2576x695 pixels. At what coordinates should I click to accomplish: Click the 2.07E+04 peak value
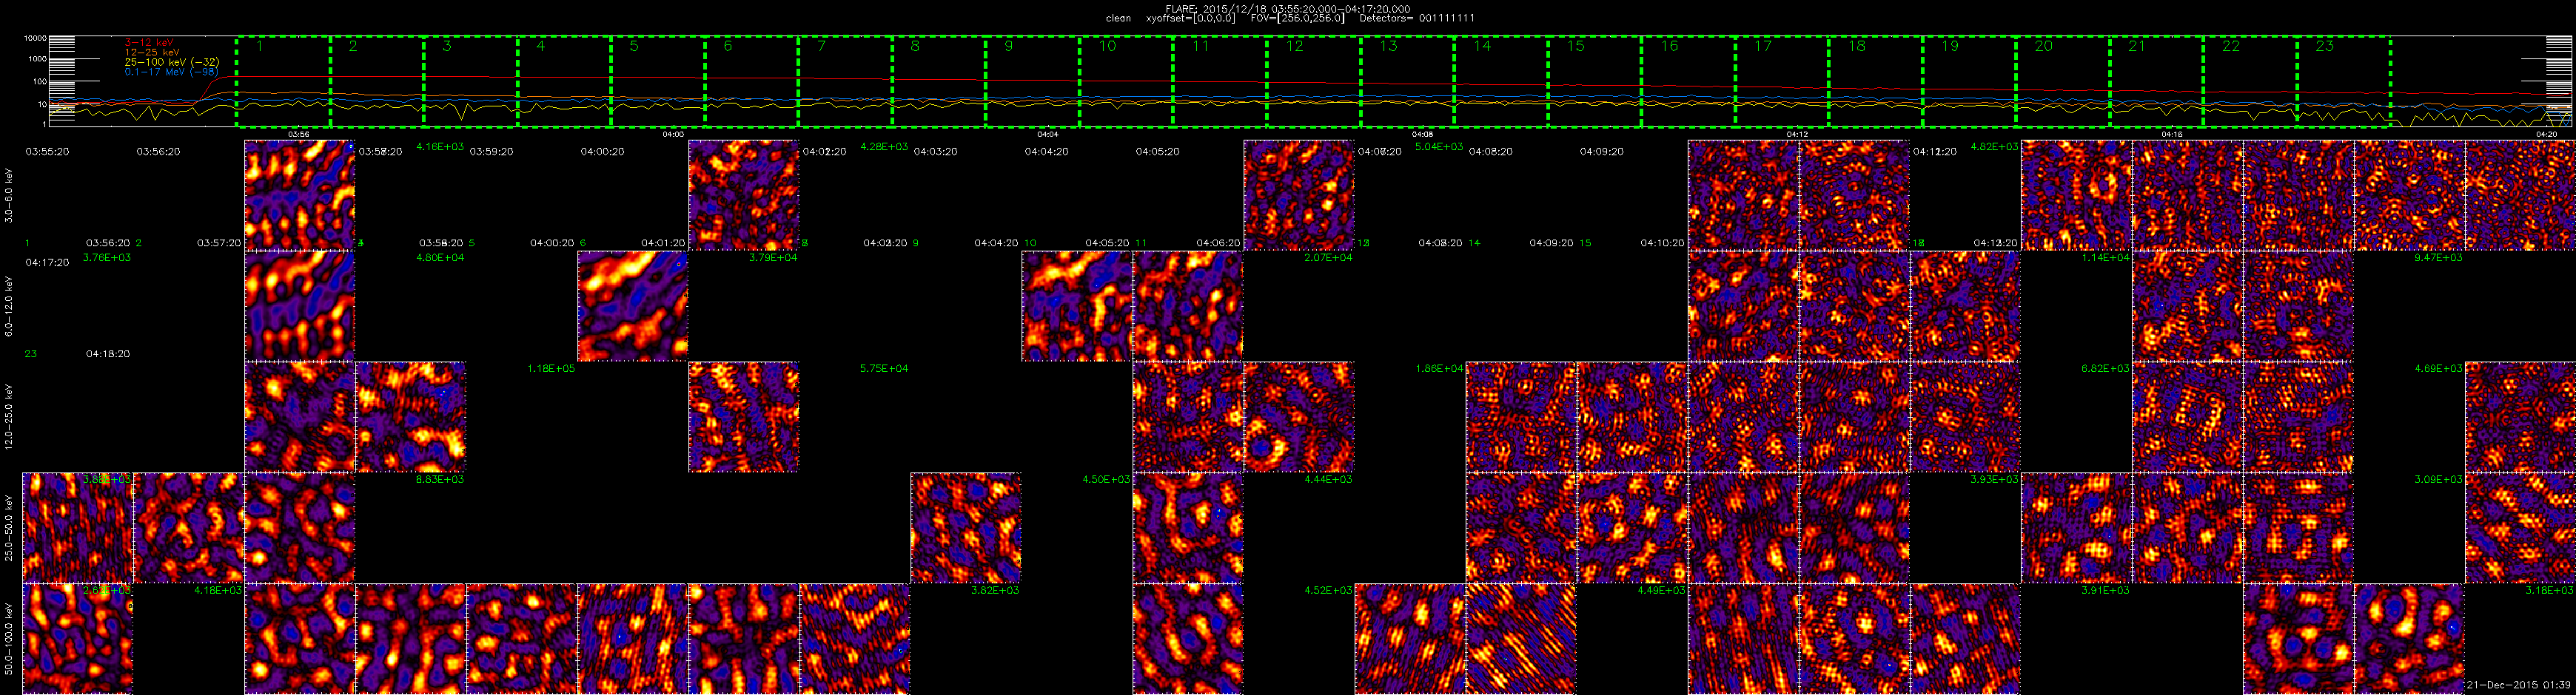[x=1328, y=257]
